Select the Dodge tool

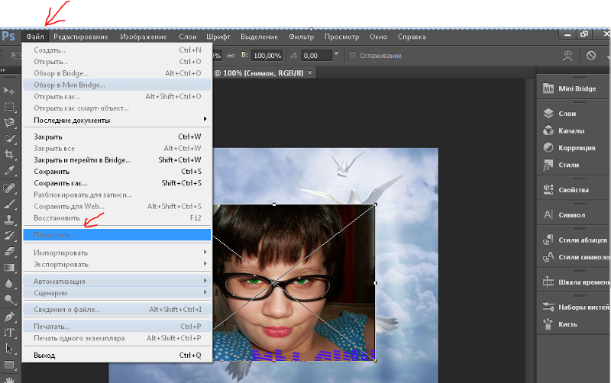(x=9, y=299)
